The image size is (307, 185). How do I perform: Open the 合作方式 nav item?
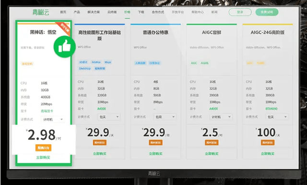(x=158, y=12)
